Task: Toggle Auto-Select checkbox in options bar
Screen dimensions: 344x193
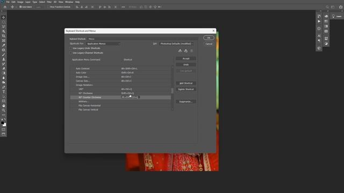Action: click(20, 7)
